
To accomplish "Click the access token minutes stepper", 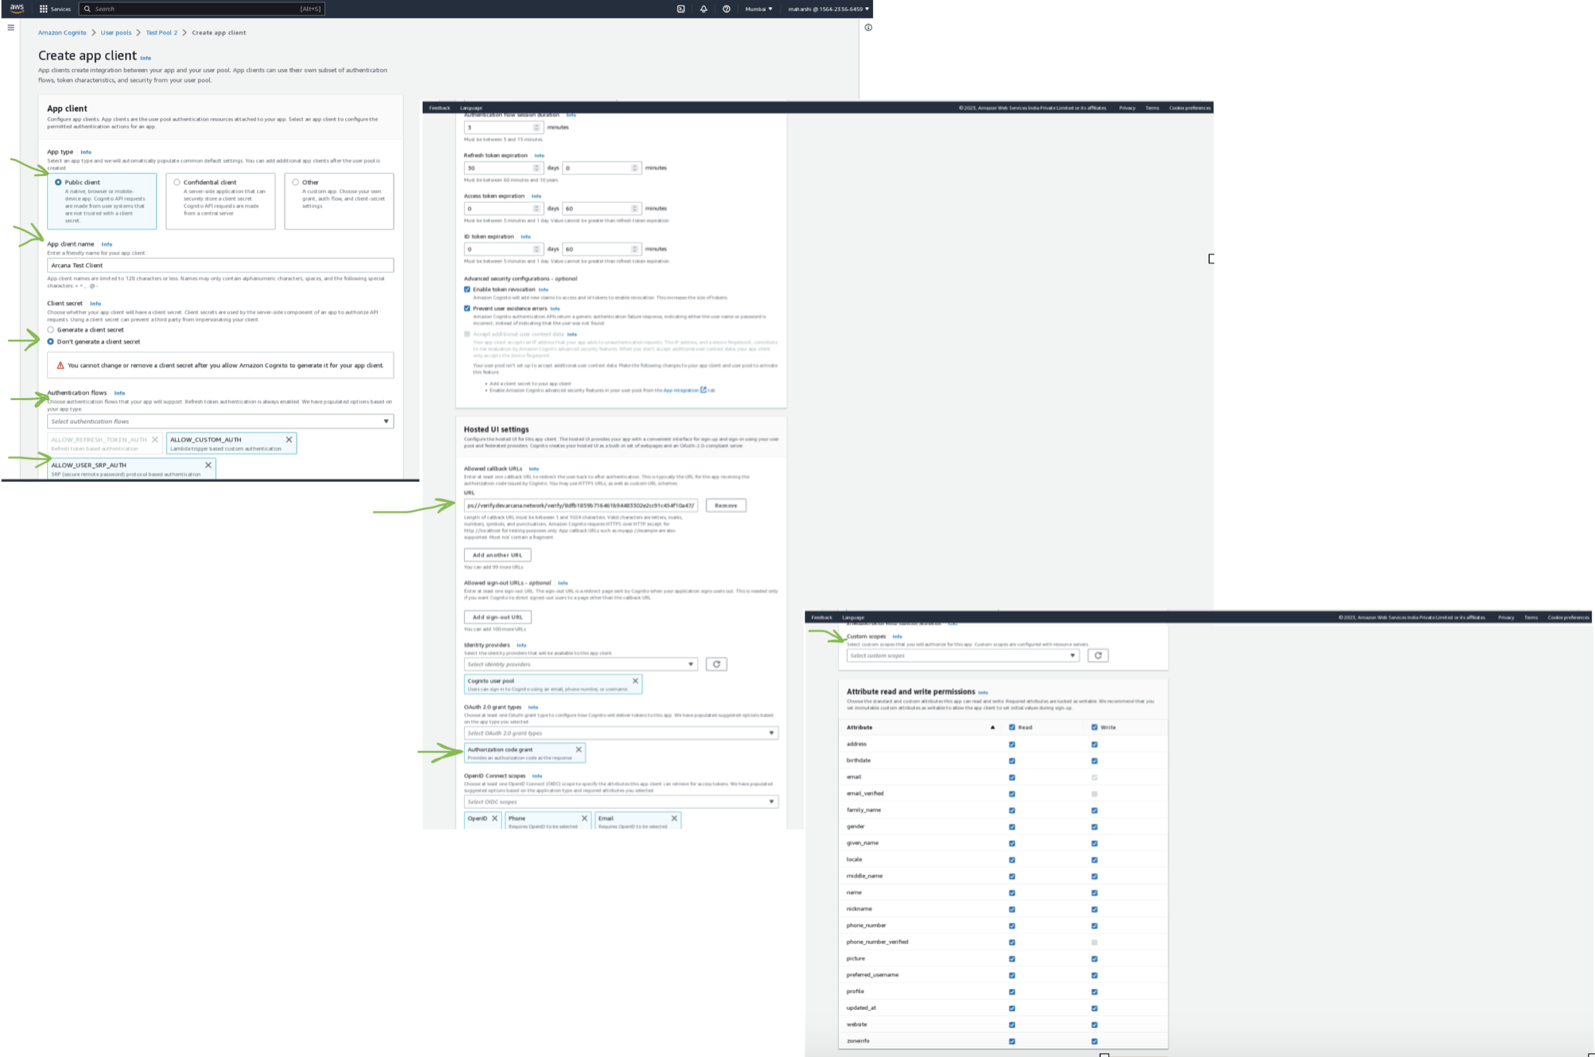I will coord(634,208).
